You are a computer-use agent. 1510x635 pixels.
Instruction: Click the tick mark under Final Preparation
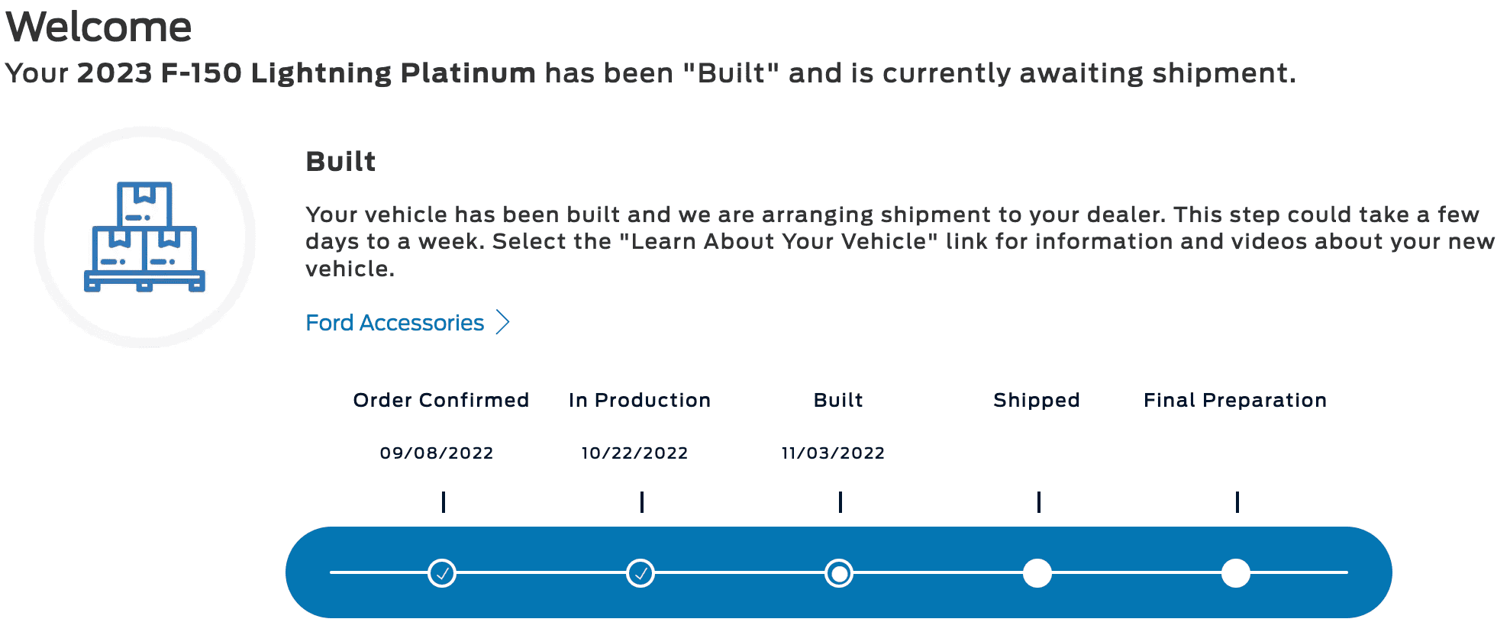[x=1237, y=501]
